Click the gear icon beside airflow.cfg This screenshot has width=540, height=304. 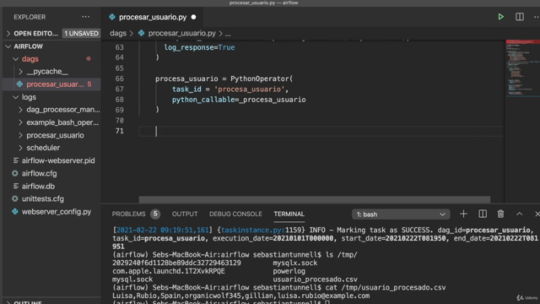tap(15, 173)
